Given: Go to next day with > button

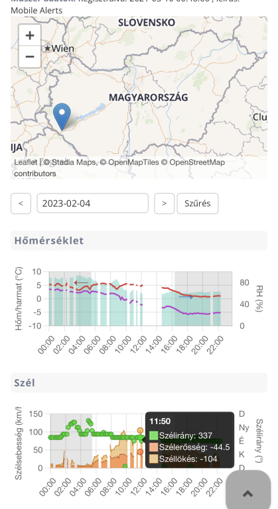Looking at the screenshot, I should (164, 203).
